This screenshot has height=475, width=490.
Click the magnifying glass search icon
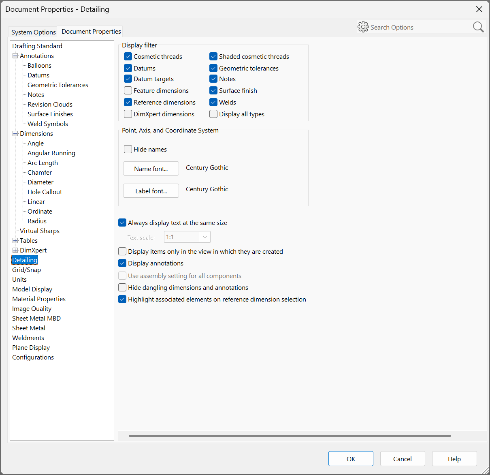tap(478, 27)
